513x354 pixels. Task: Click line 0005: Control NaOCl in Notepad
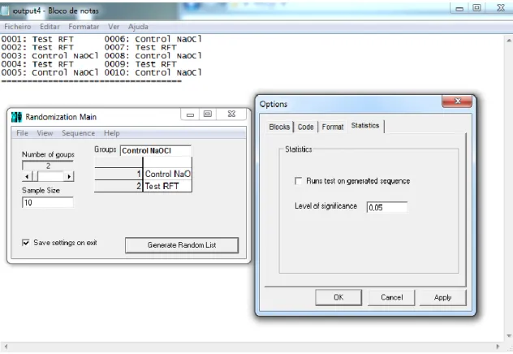click(x=50, y=72)
